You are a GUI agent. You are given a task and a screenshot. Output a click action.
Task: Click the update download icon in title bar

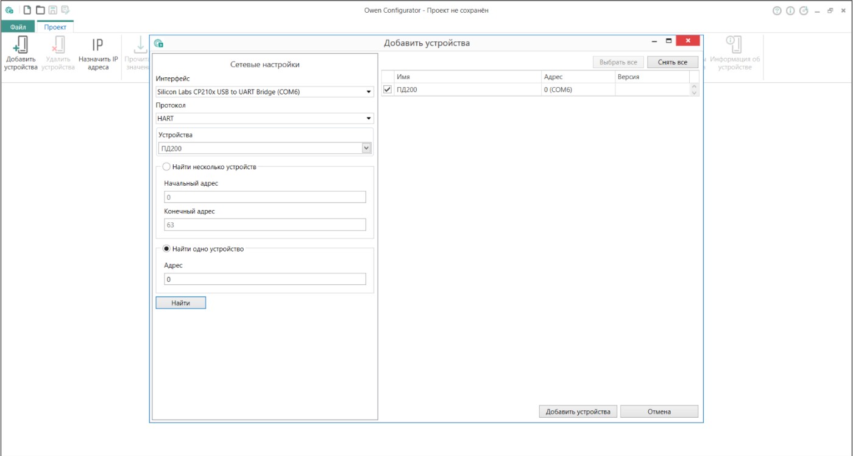[804, 11]
